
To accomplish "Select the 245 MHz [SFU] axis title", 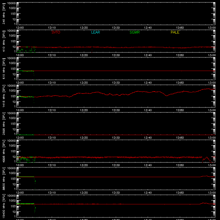I will coord(4,13).
